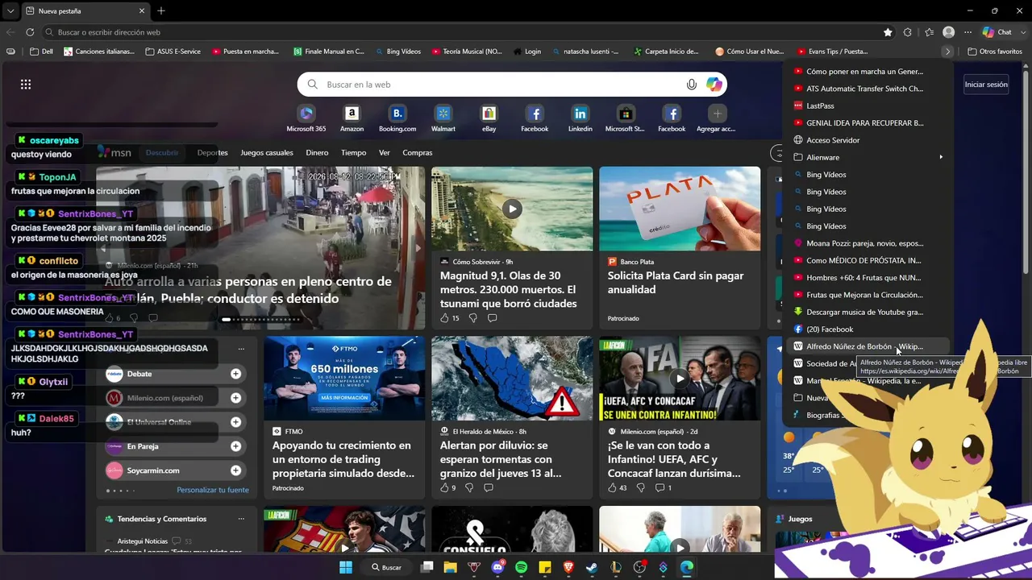Follow En Pareja with plus button
The width and height of the screenshot is (1032, 580).
click(x=235, y=446)
